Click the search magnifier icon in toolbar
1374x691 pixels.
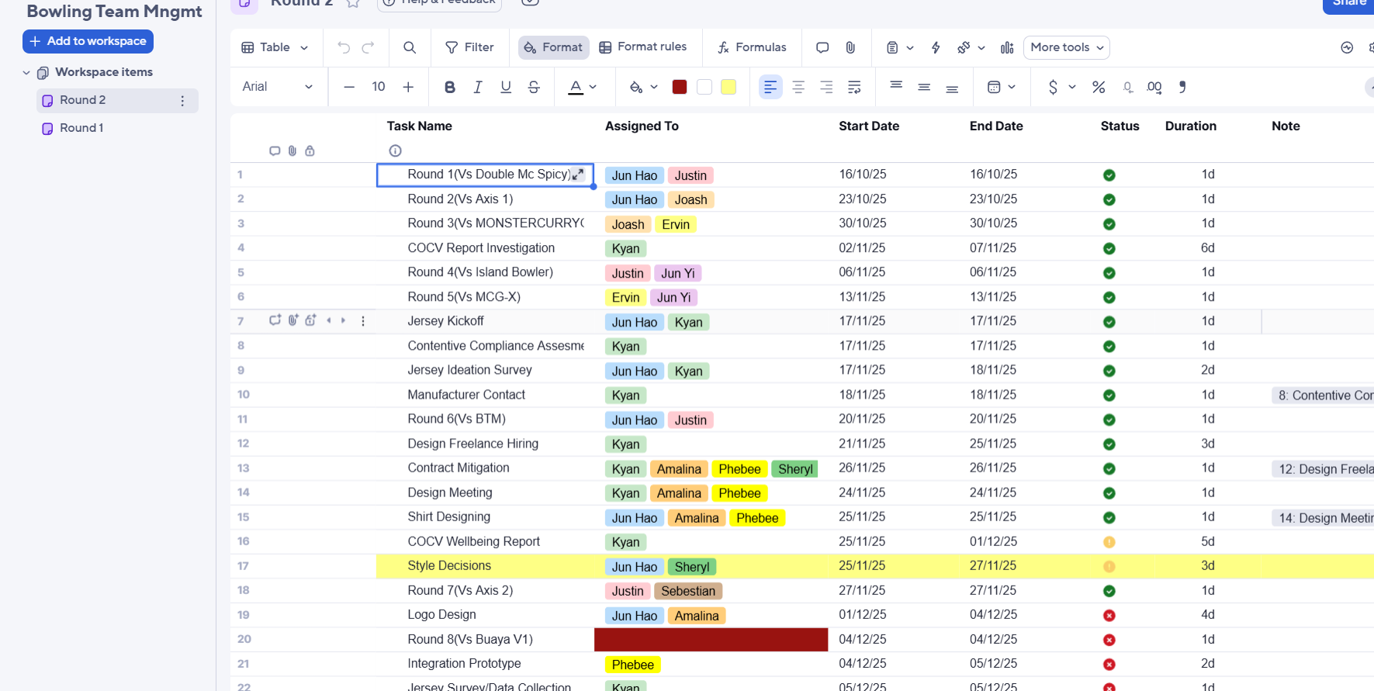(x=410, y=47)
